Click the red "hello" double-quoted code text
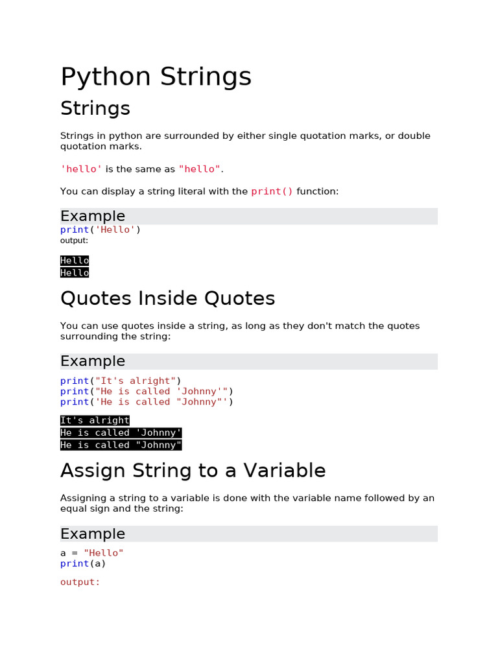The image size is (498, 664). [200, 169]
